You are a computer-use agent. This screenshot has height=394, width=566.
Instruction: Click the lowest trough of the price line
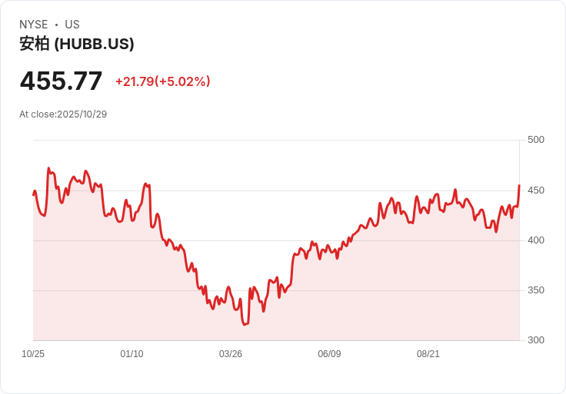coord(245,325)
